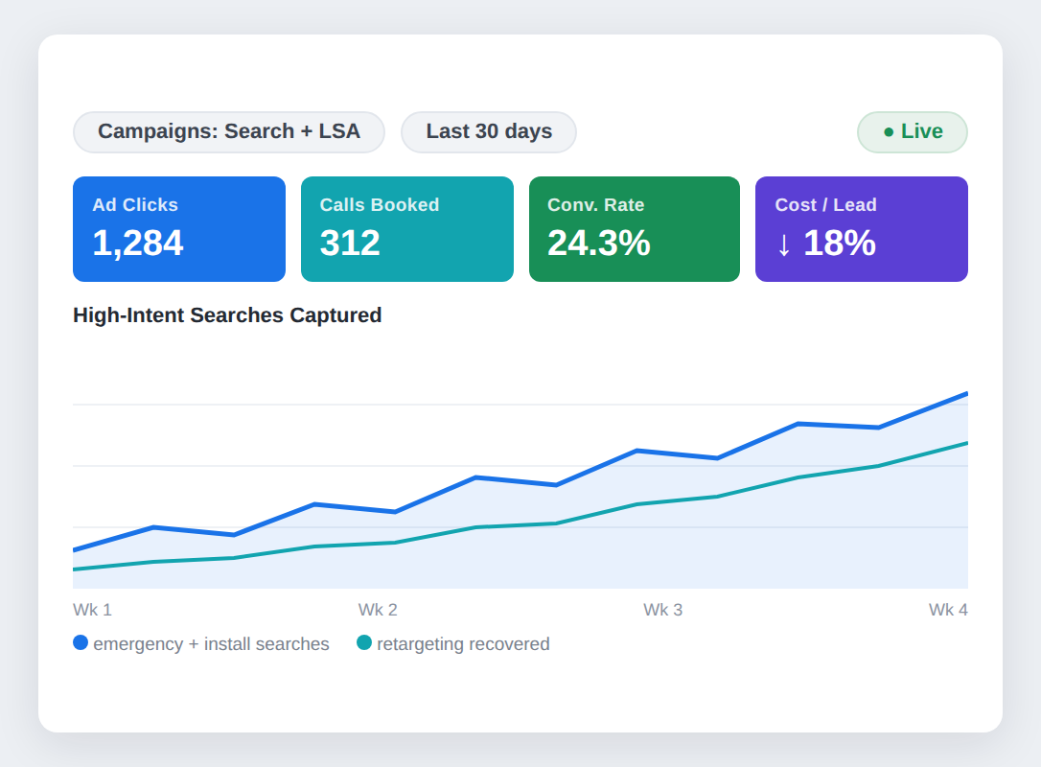Click the 312 calls booked value

(x=350, y=244)
